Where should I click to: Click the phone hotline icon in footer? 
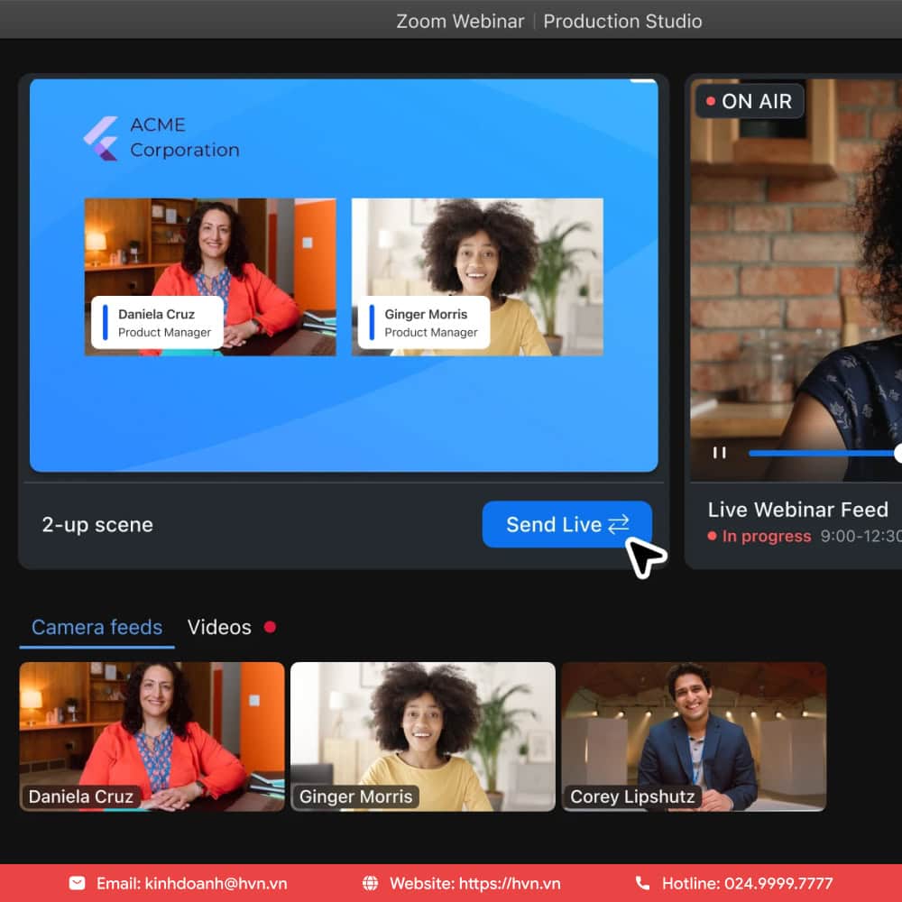click(642, 883)
